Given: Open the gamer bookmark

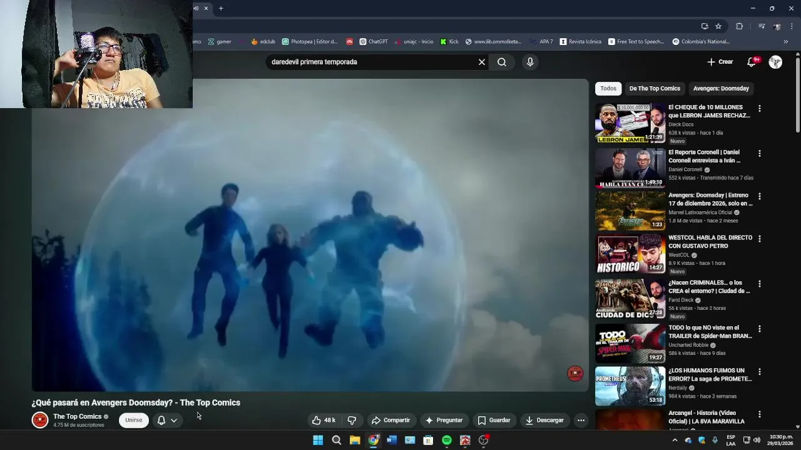Looking at the screenshot, I should (219, 42).
